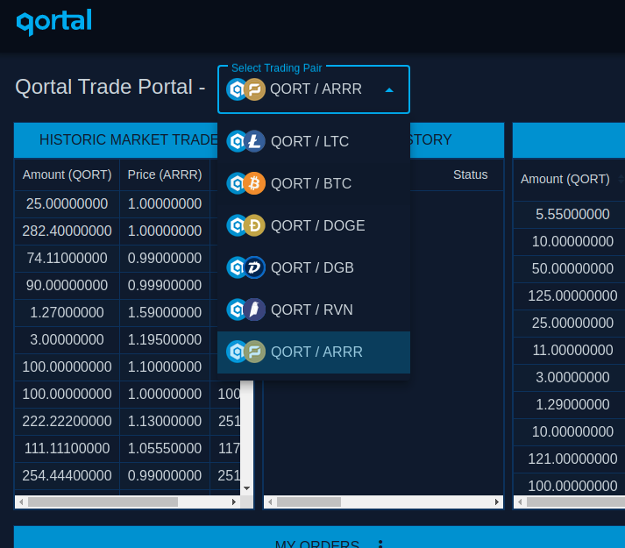
Task: Select the 125.00000000 open order row
Action: [x=569, y=295]
